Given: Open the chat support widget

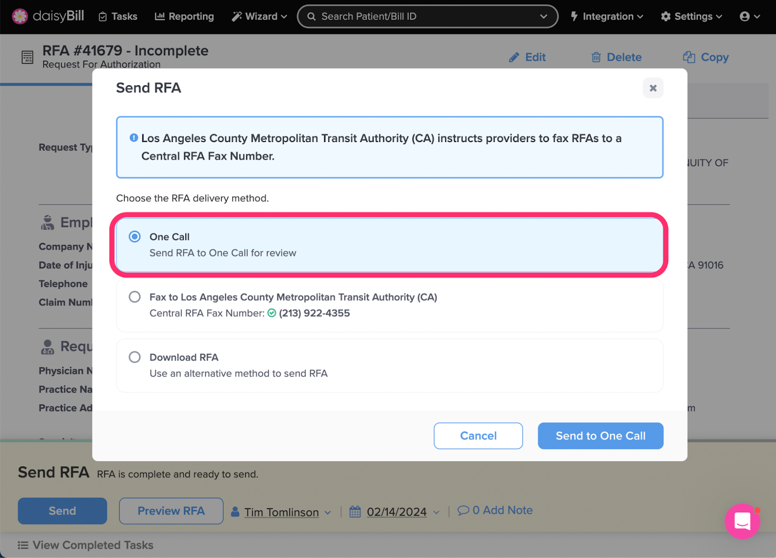Looking at the screenshot, I should 742,521.
